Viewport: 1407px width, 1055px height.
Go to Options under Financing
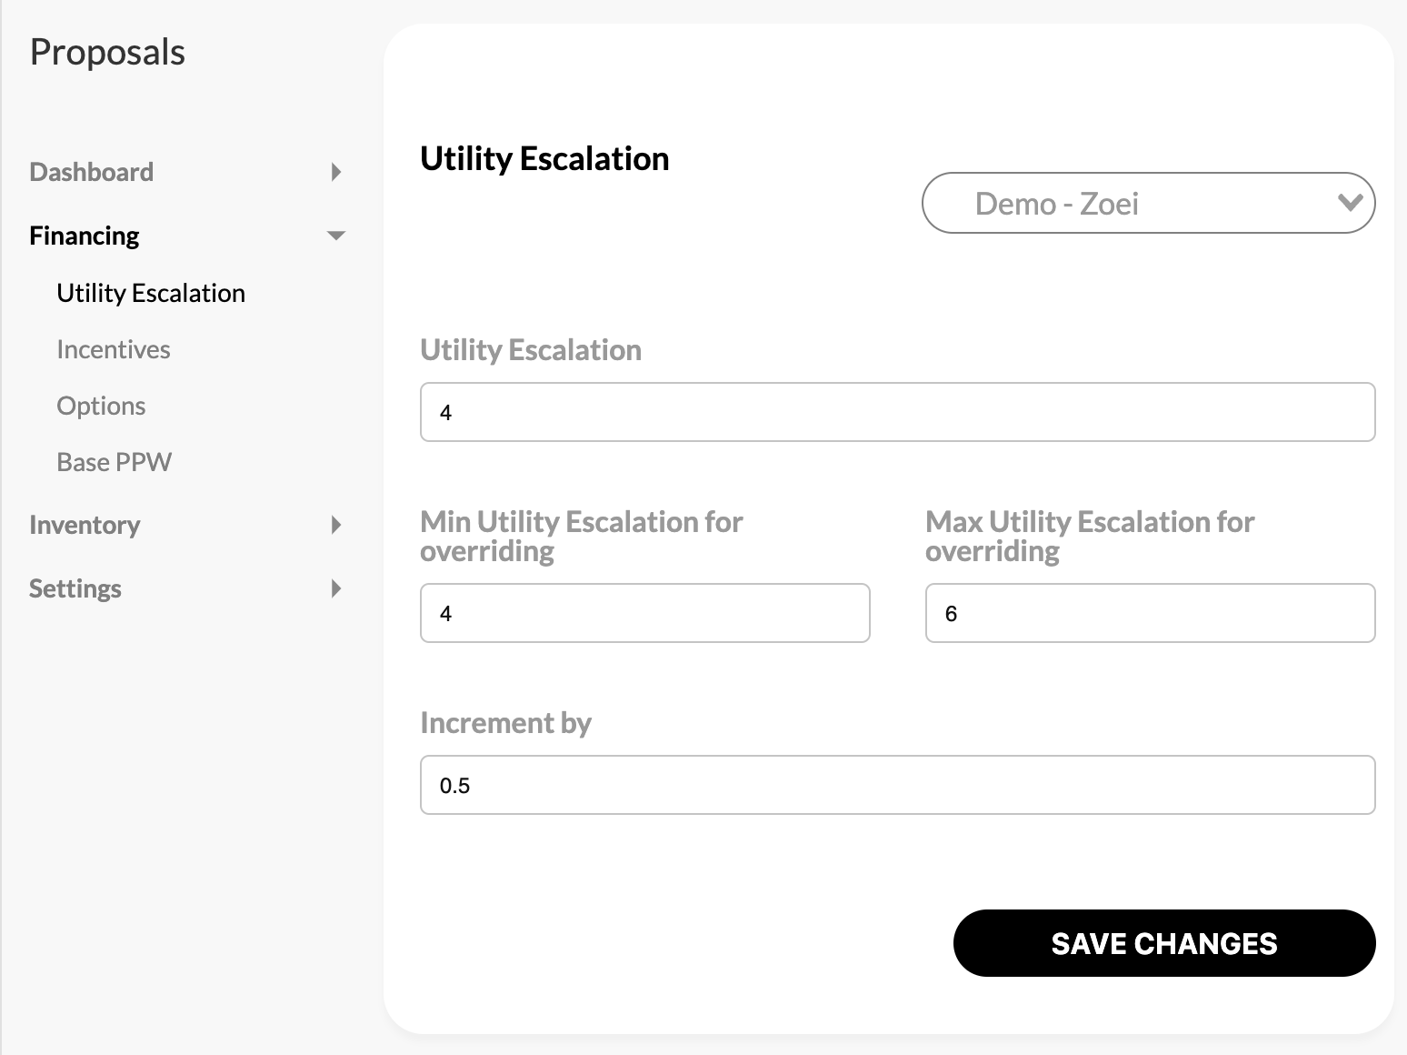click(101, 406)
